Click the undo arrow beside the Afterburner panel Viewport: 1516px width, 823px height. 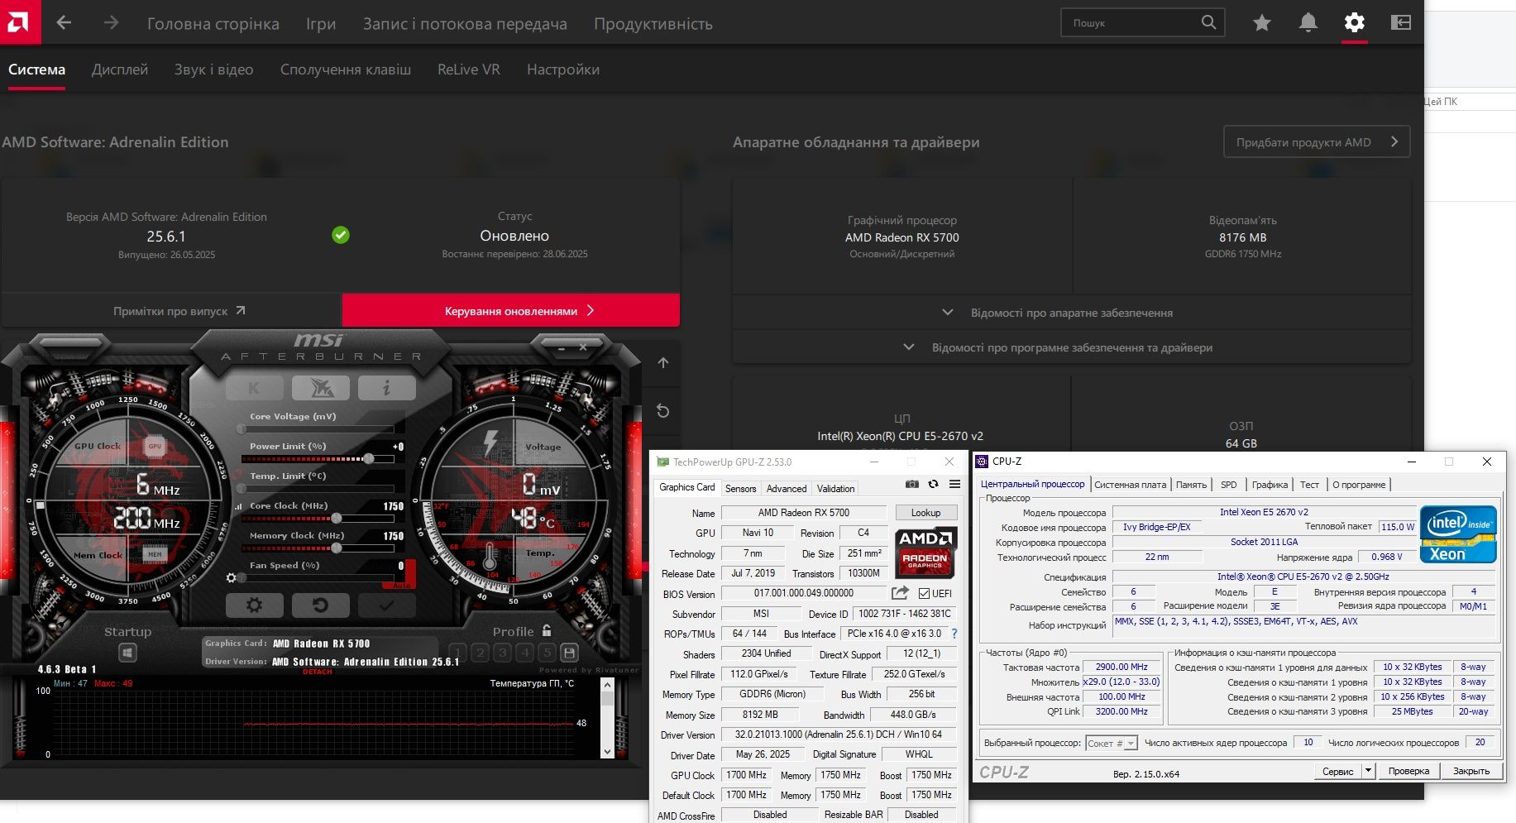663,410
